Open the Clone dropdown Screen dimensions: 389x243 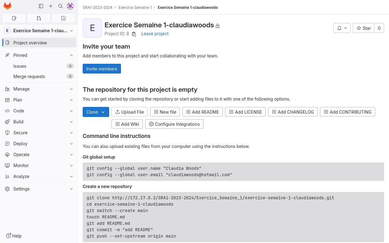tap(96, 112)
